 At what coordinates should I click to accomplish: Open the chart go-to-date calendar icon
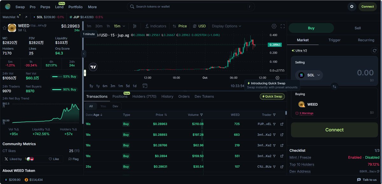tap(145, 86)
